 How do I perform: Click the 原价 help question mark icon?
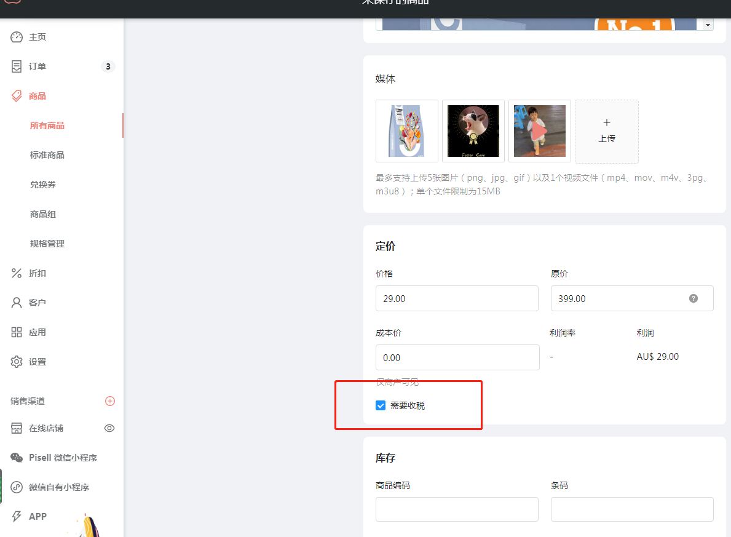(693, 298)
